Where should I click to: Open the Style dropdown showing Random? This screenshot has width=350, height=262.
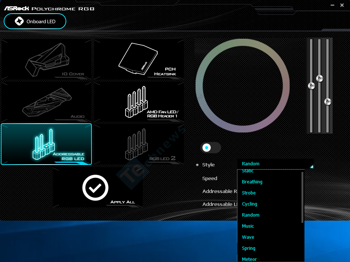pos(276,164)
